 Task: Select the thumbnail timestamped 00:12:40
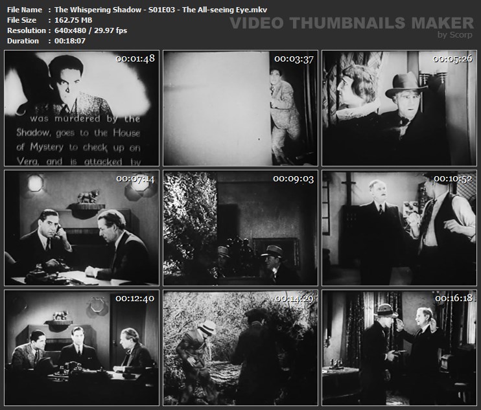click(x=82, y=348)
